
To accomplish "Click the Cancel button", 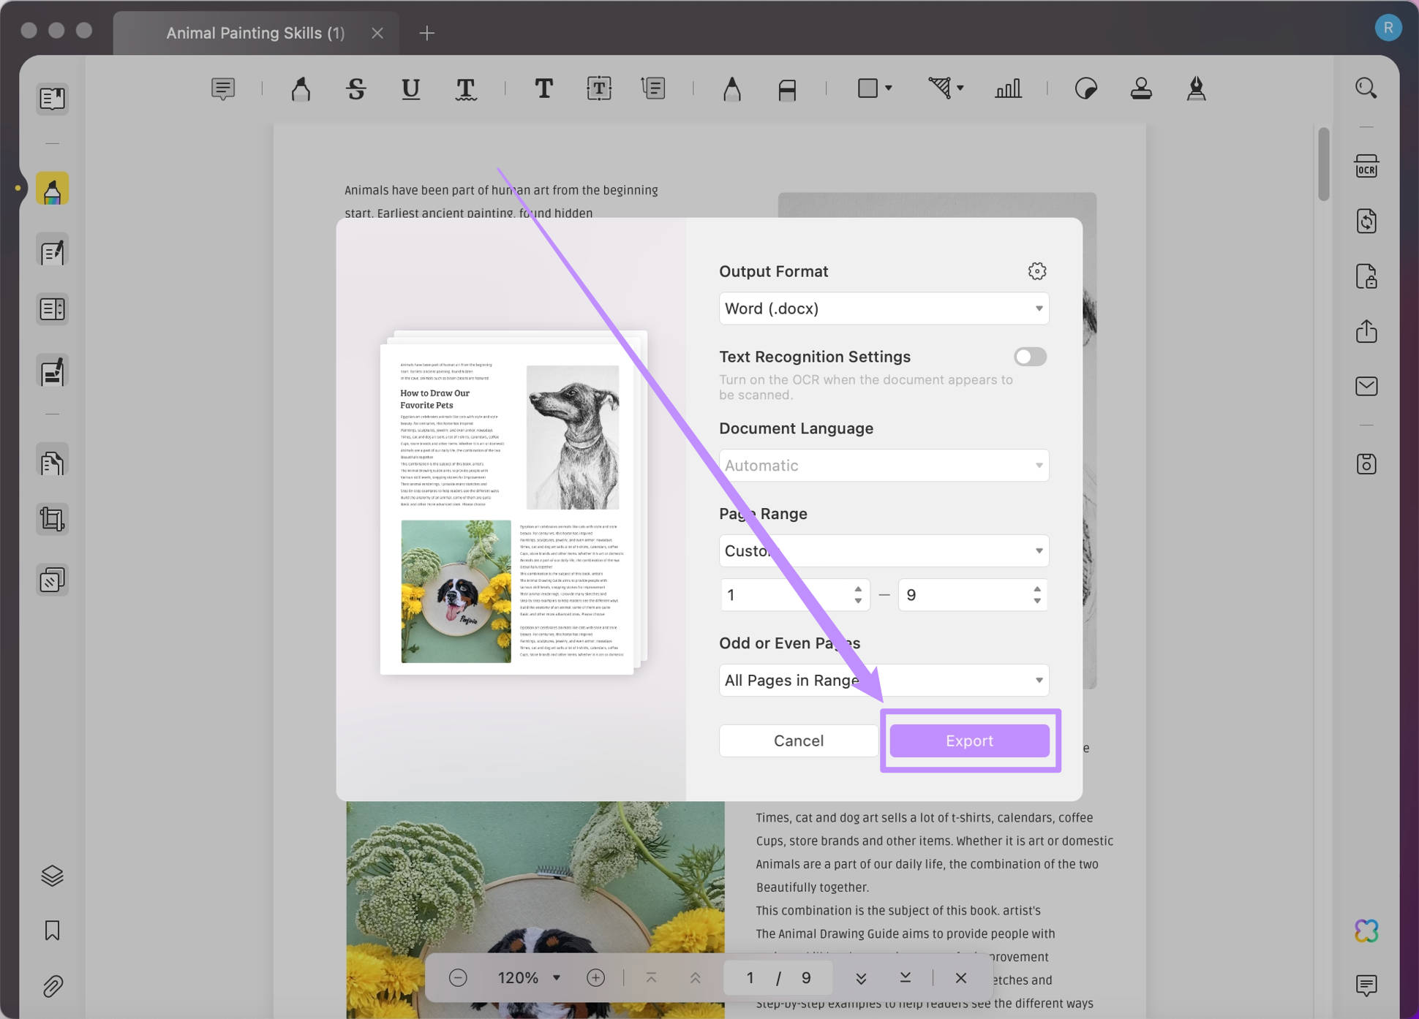I will click(798, 740).
